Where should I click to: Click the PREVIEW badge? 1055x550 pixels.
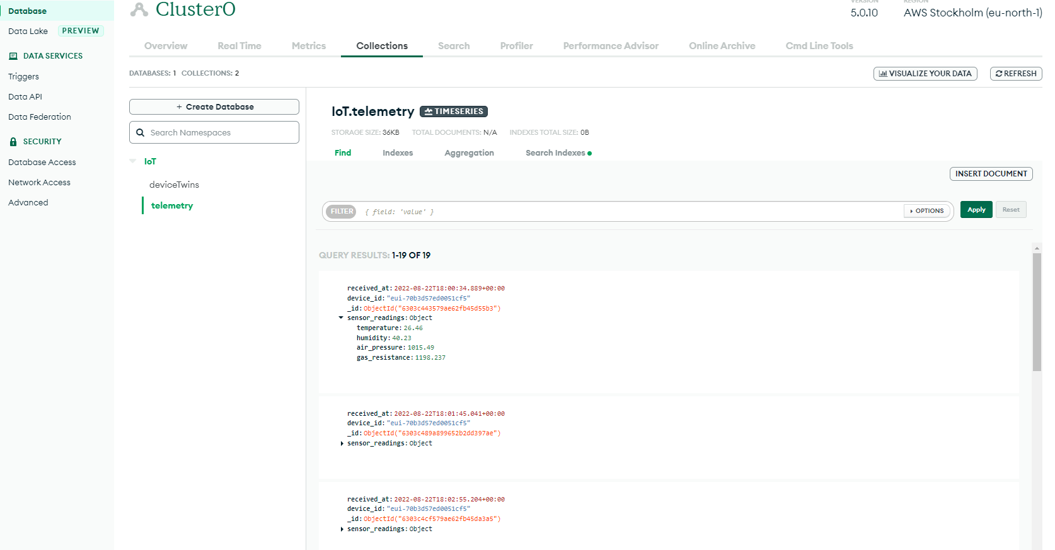tap(81, 31)
